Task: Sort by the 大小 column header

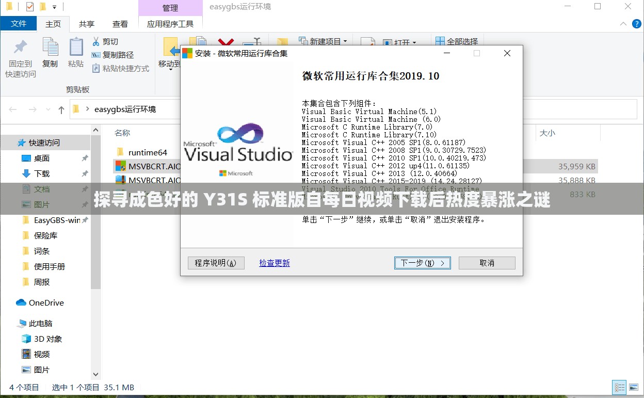Action: click(548, 133)
